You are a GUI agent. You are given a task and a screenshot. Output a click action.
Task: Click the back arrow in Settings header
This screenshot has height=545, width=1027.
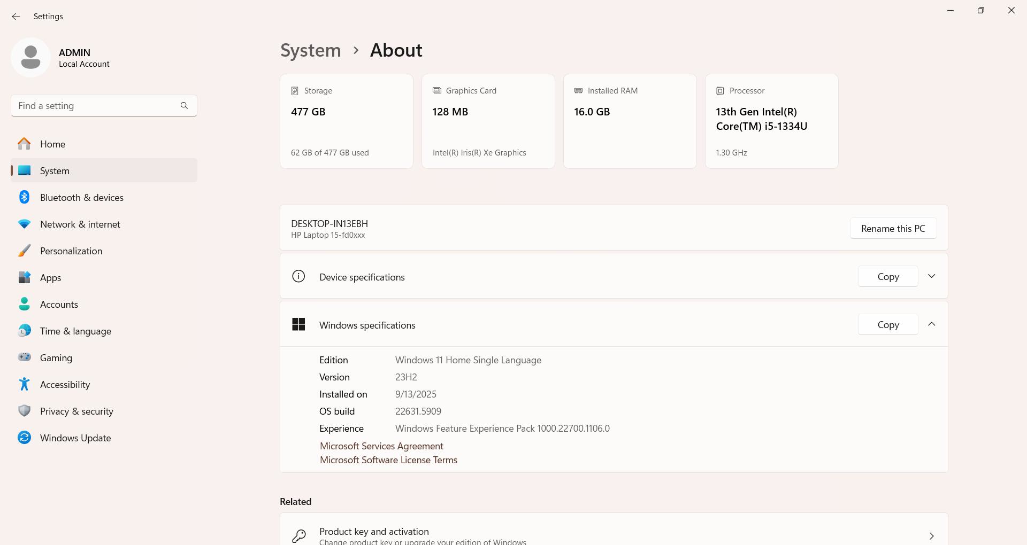(16, 17)
